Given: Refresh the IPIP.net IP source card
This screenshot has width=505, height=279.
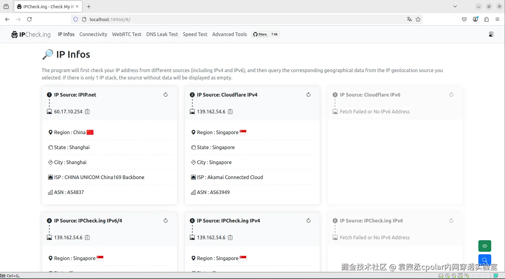Looking at the screenshot, I should 166,95.
